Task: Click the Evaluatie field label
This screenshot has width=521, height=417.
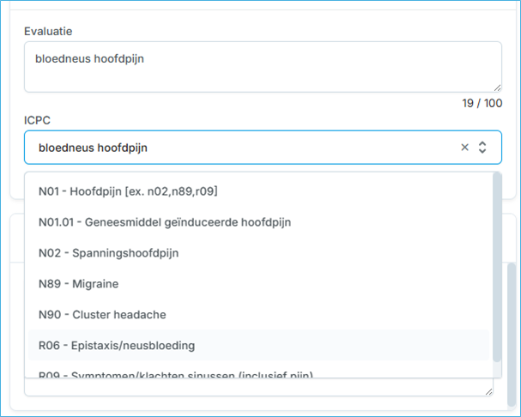Action: coord(48,32)
